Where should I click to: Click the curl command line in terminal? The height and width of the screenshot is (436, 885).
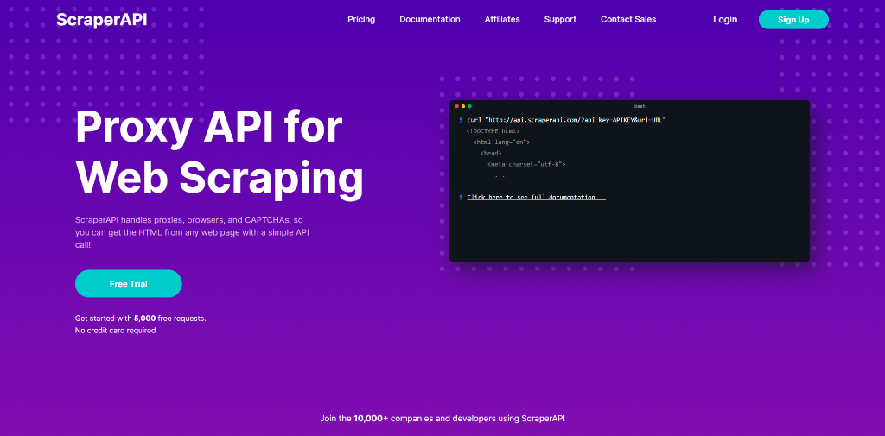566,120
